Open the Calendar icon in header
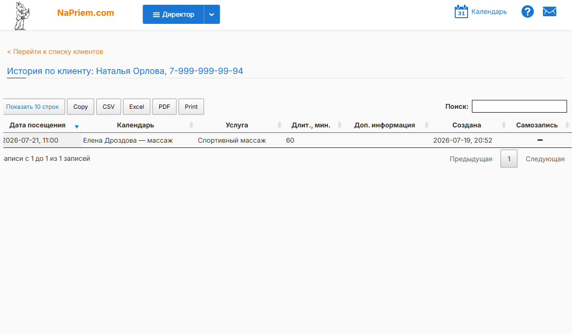572x334 pixels. click(x=461, y=11)
